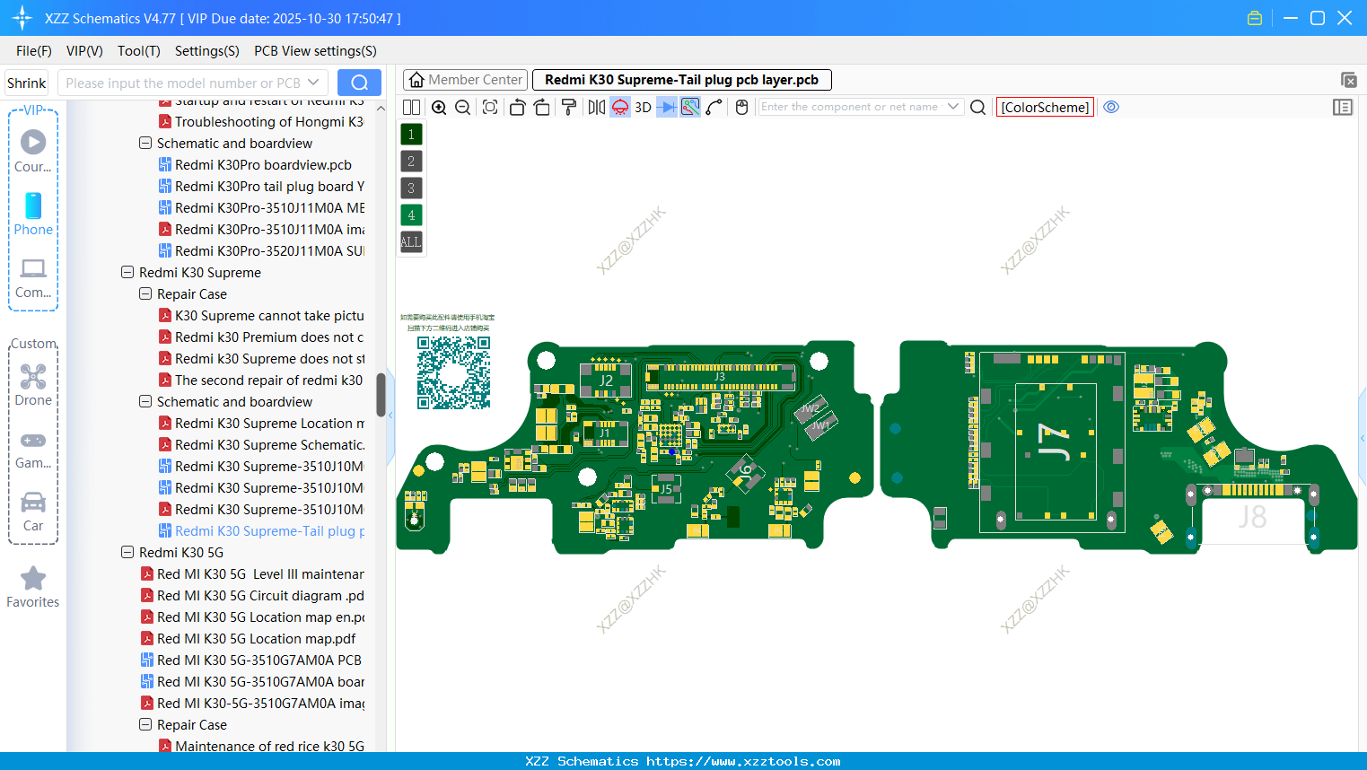Collapse the Redmi K30 Supreme tree node
Viewport: 1367px width, 770px height.
click(x=127, y=272)
